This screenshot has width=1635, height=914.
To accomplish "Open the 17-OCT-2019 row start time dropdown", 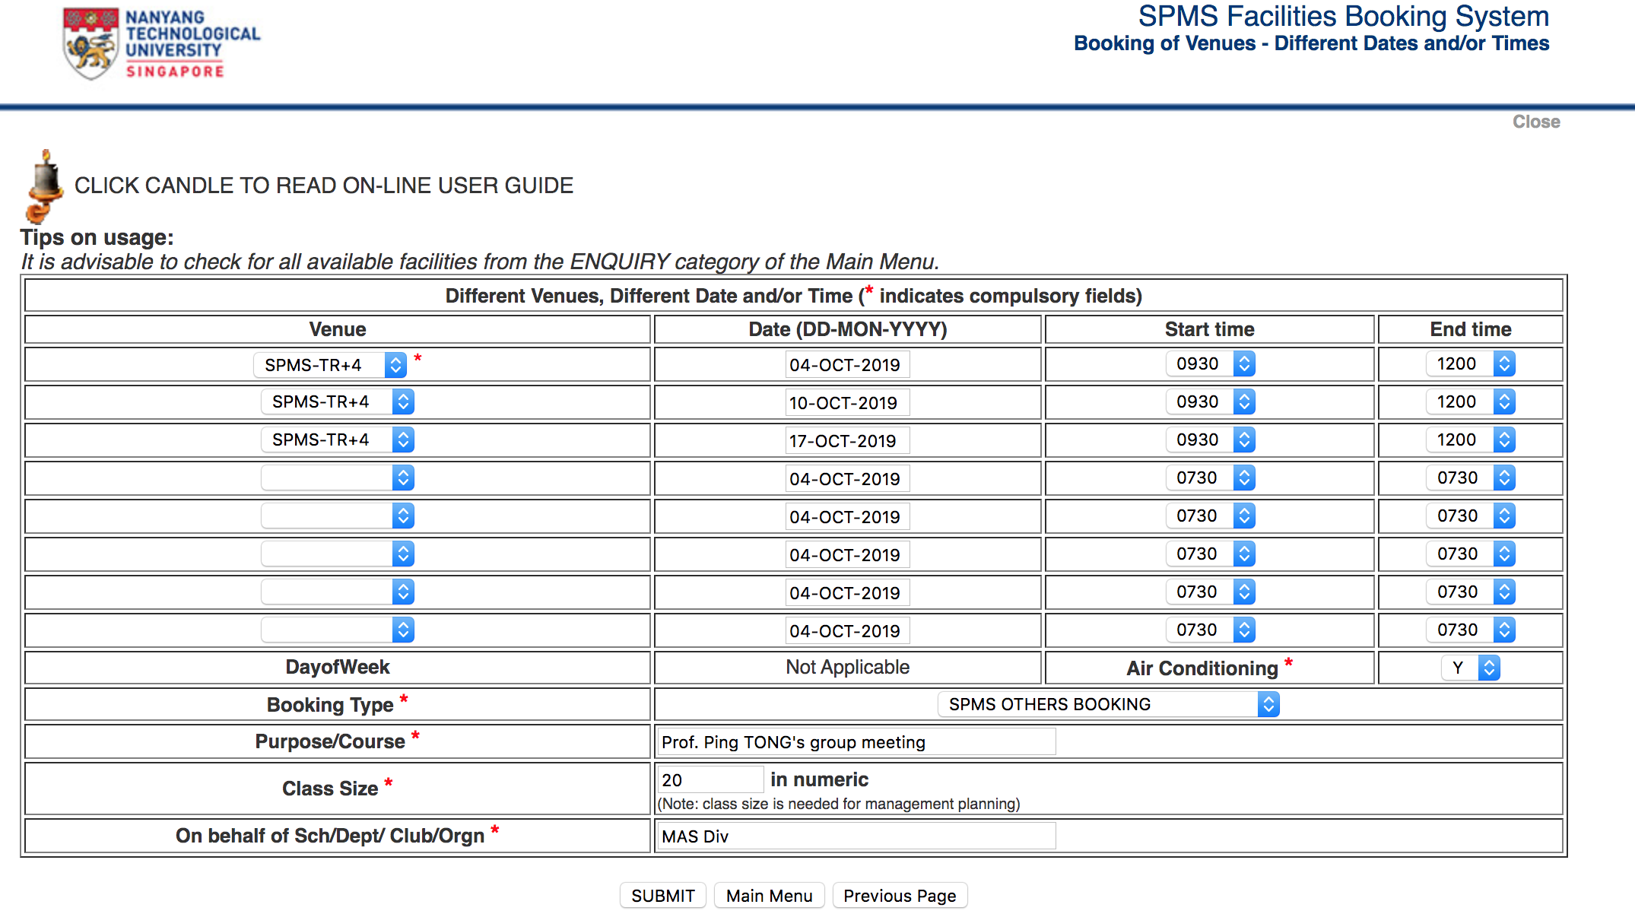I will (x=1209, y=440).
